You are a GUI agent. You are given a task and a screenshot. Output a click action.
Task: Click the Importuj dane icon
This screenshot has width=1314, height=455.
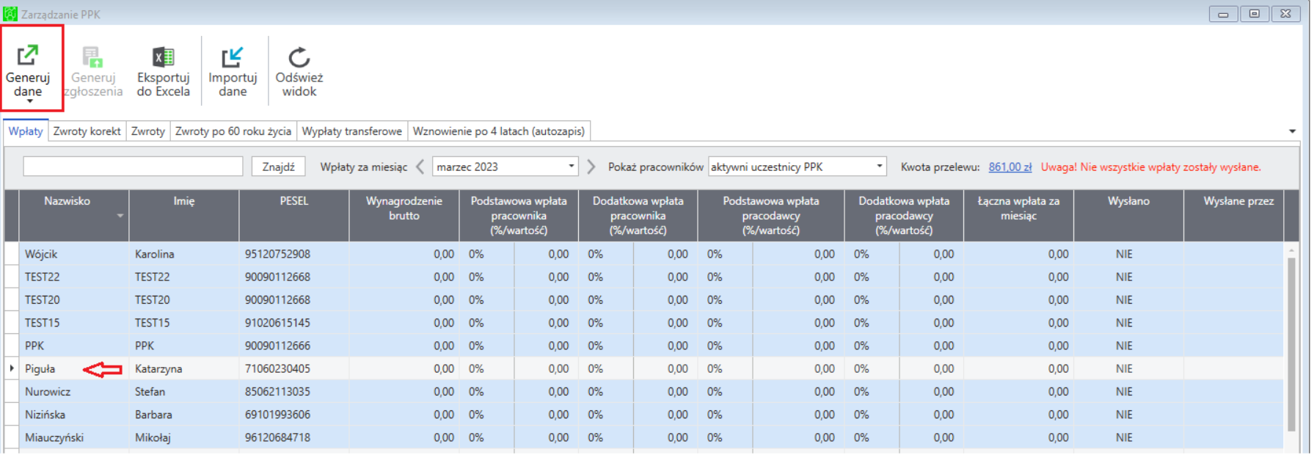[233, 57]
